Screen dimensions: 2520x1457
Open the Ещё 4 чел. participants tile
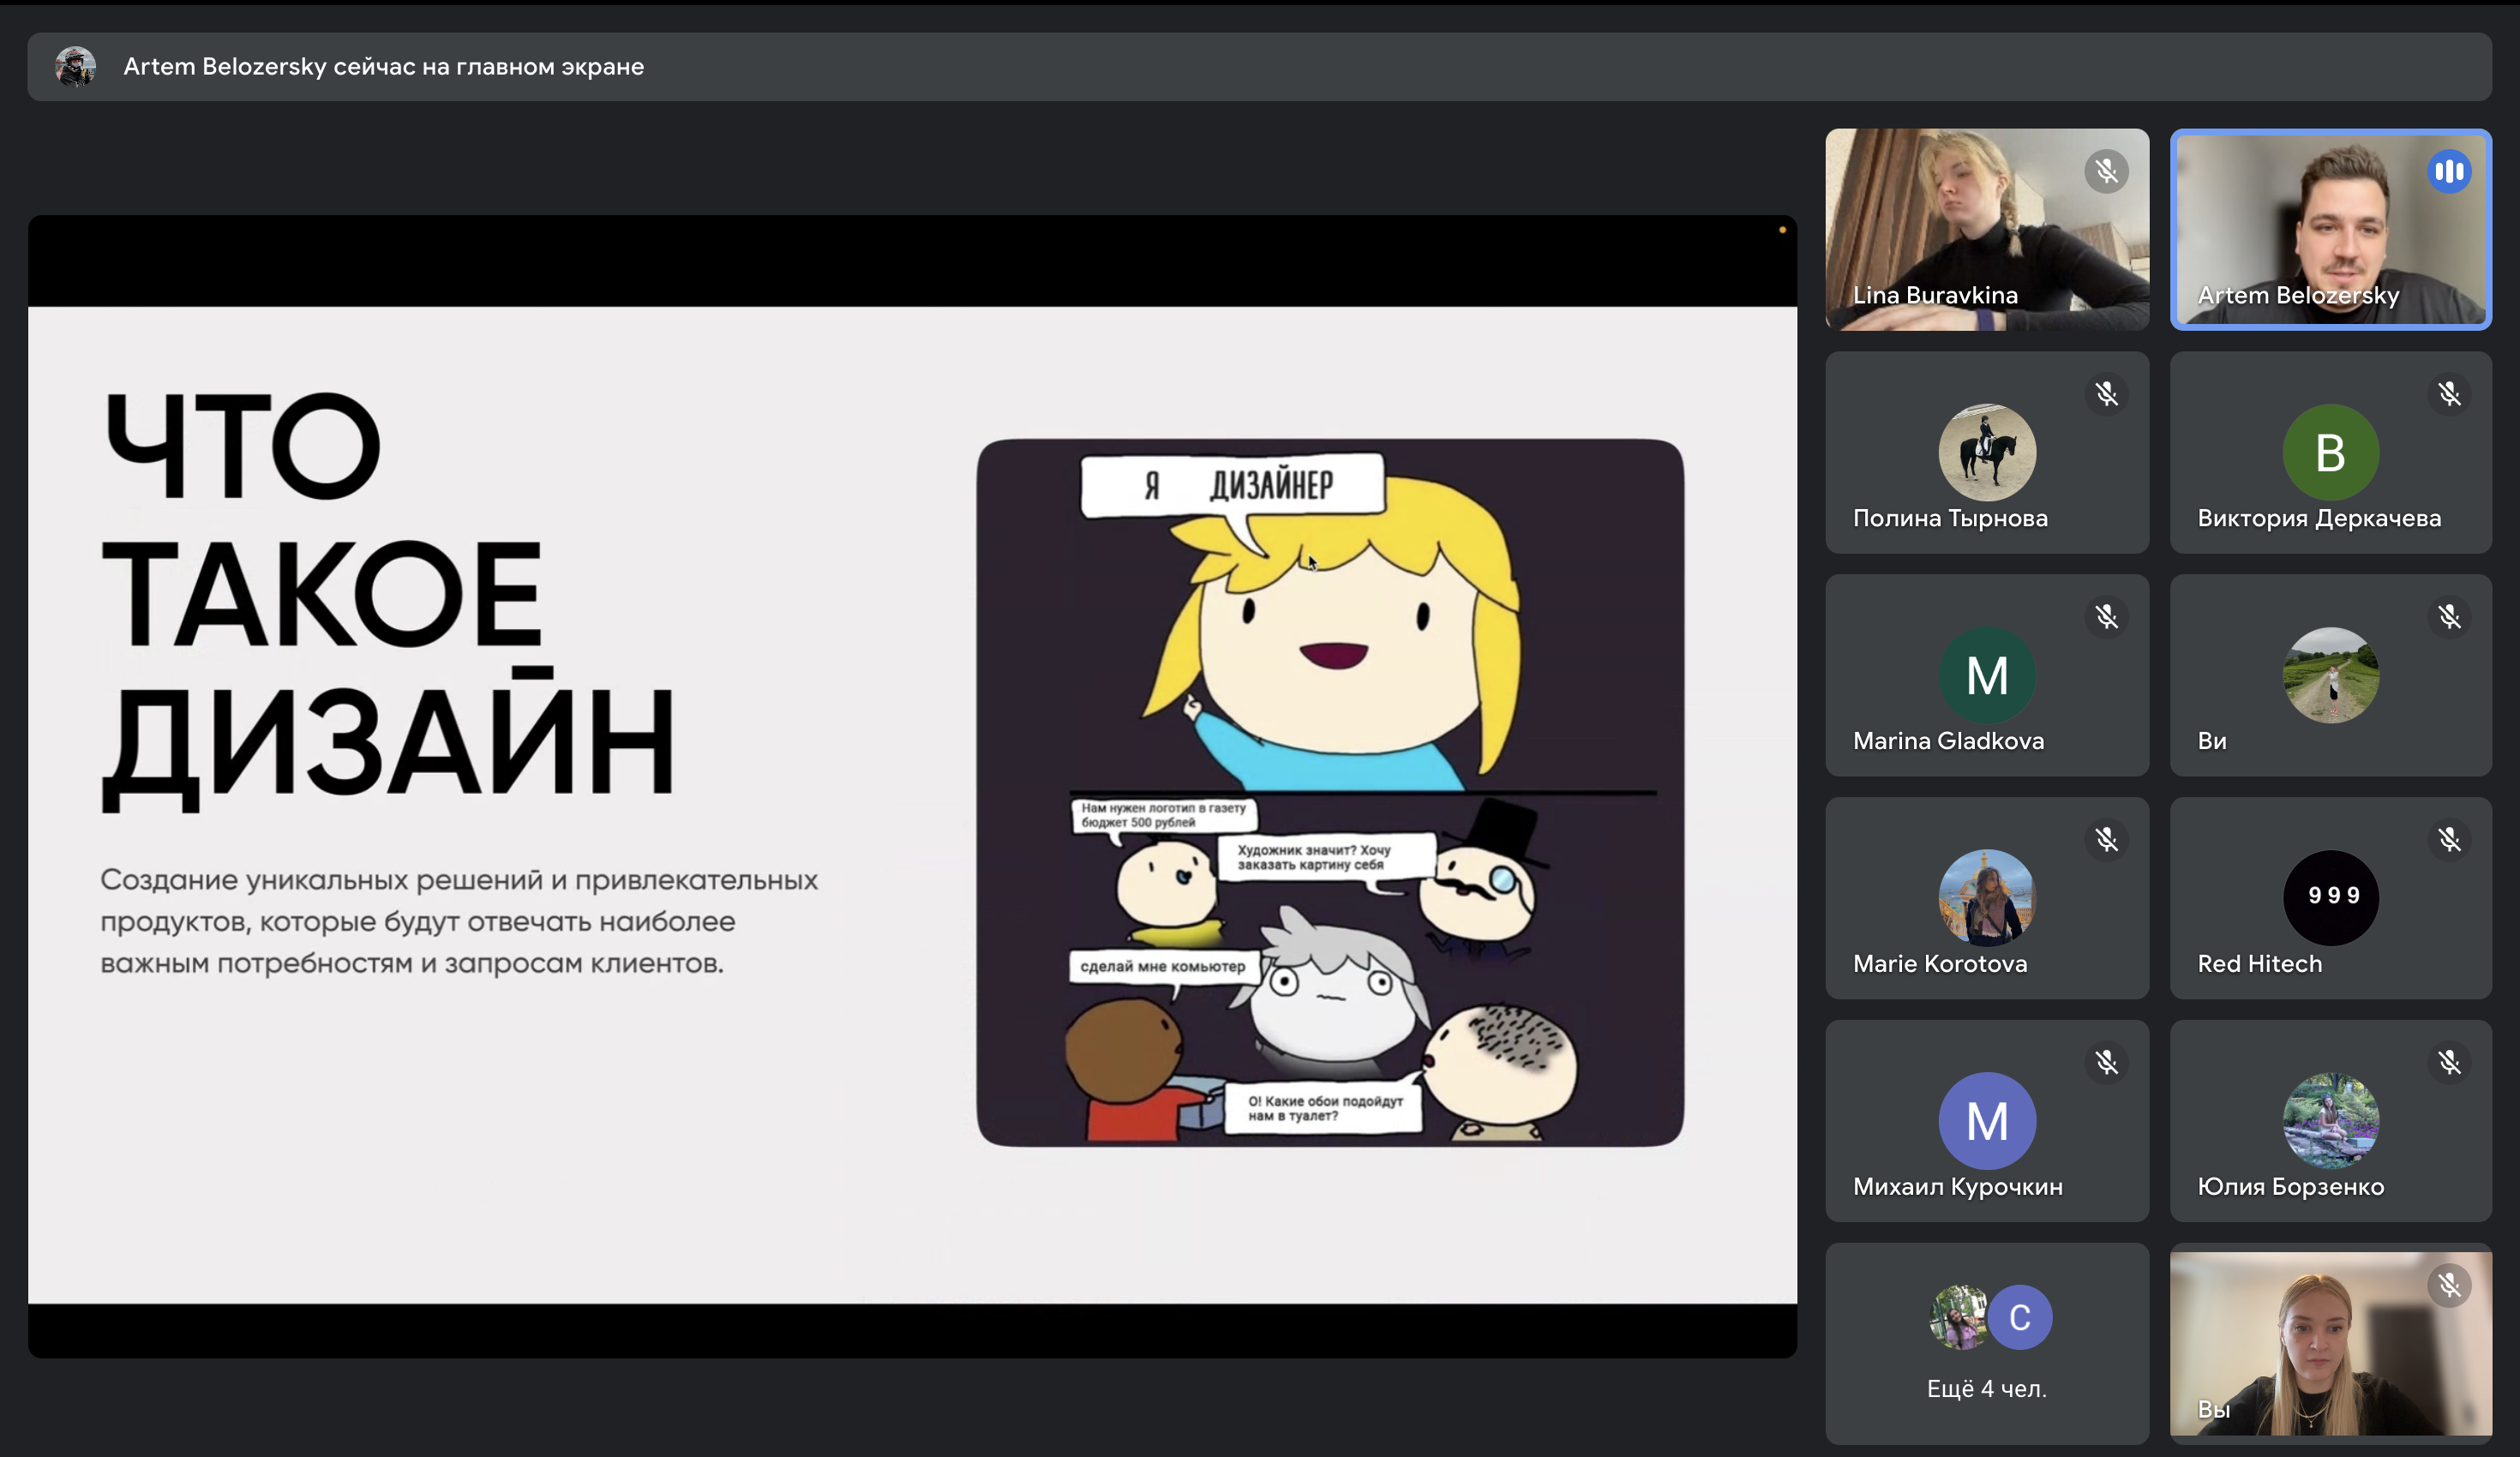[1987, 1344]
